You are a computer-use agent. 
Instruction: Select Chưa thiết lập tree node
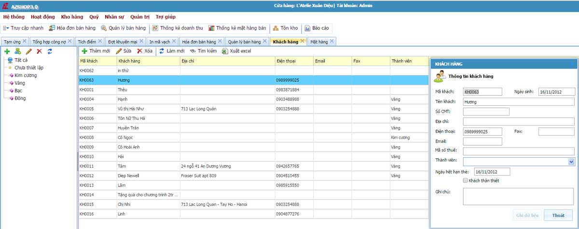coord(29,68)
